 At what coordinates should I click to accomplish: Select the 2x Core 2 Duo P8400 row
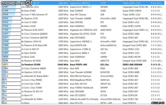(x=83, y=80)
